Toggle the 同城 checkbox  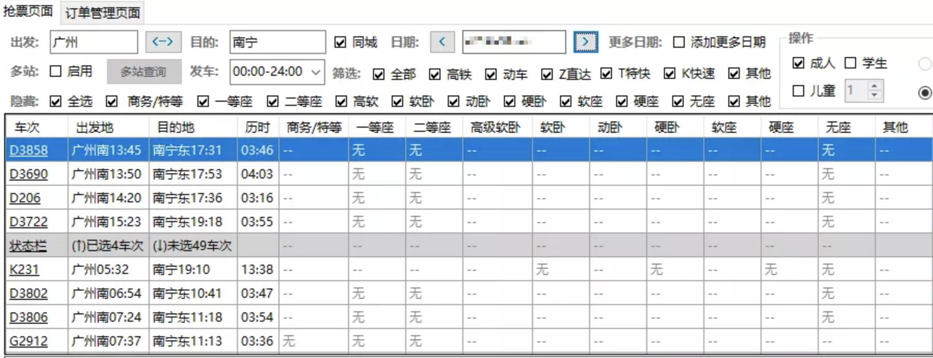tap(340, 42)
